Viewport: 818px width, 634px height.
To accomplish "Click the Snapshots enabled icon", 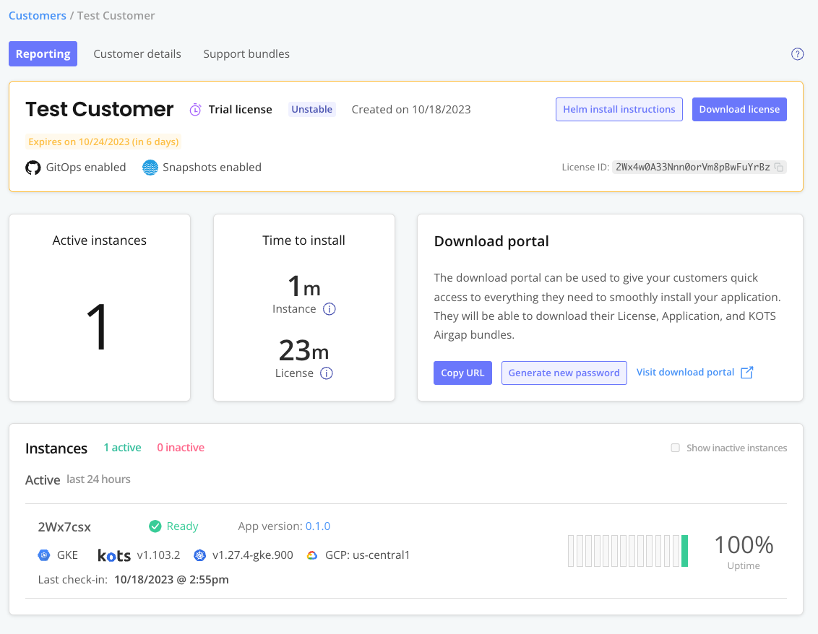I will pyautogui.click(x=150, y=167).
